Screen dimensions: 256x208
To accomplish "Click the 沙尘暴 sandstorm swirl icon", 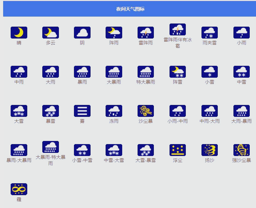I will pos(146,111).
